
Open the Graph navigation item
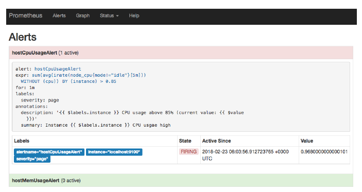pyautogui.click(x=83, y=15)
